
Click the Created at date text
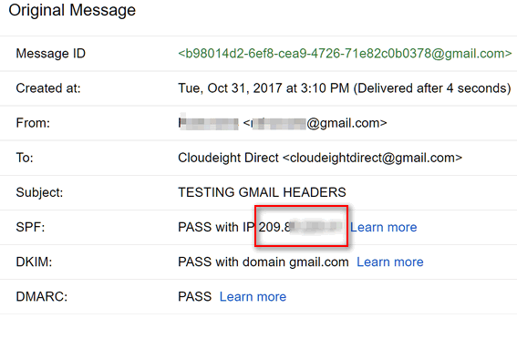(345, 88)
